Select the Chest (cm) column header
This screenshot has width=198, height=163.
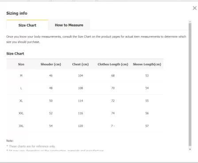point(81,64)
